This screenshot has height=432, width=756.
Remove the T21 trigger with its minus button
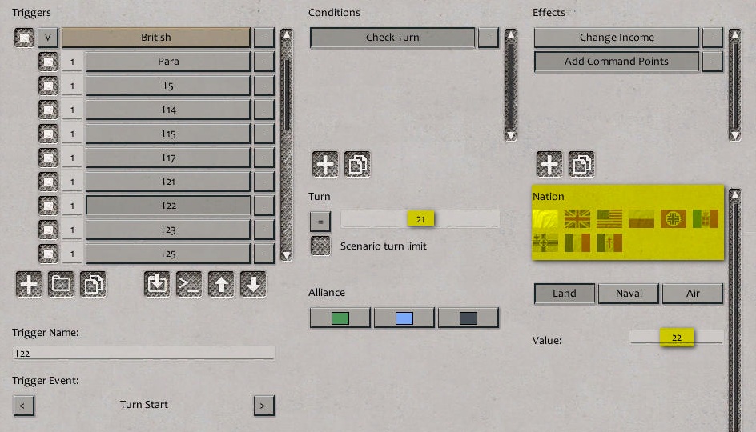264,182
